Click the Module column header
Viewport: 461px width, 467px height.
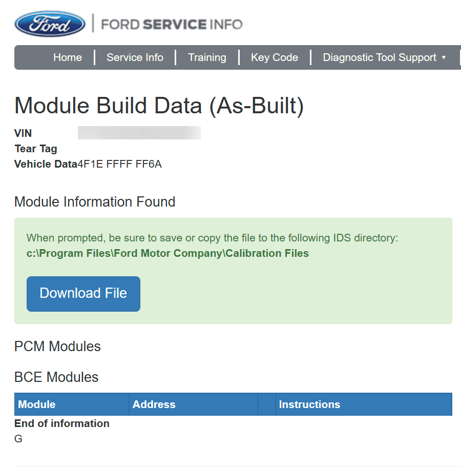pos(37,404)
